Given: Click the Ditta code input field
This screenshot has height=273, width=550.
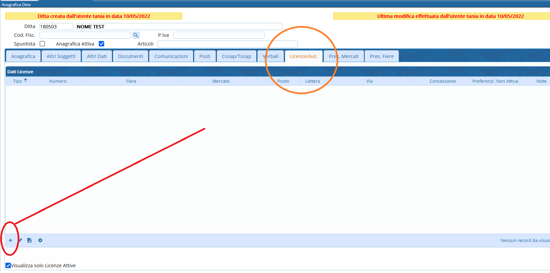Looking at the screenshot, I should pos(56,27).
